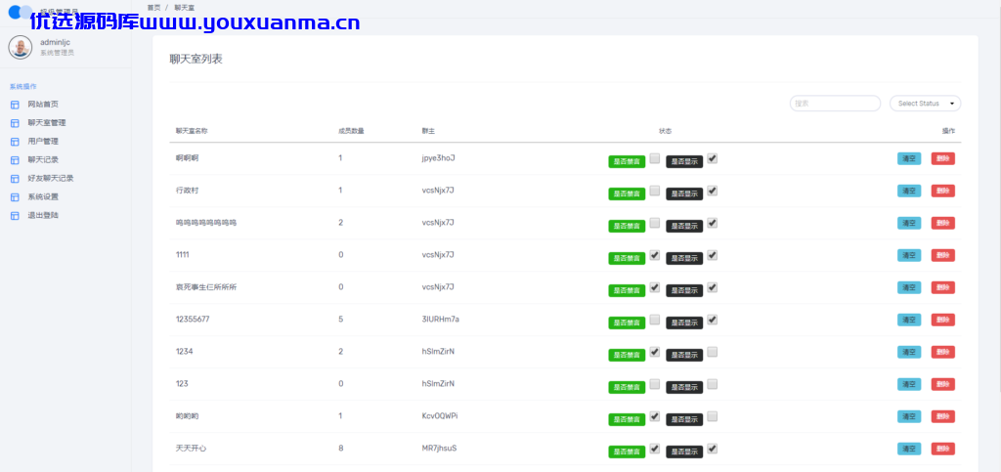Click the 首页 breadcrumb link
Image resolution: width=1001 pixels, height=472 pixels.
pyautogui.click(x=153, y=7)
